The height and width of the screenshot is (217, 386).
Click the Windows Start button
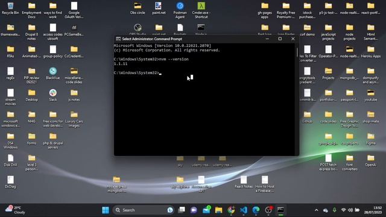click(x=106, y=210)
